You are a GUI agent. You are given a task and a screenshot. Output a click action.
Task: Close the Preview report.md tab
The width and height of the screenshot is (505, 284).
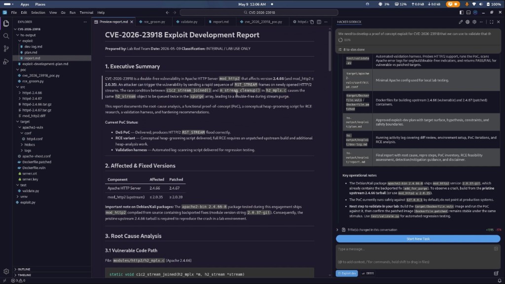pyautogui.click(x=131, y=22)
